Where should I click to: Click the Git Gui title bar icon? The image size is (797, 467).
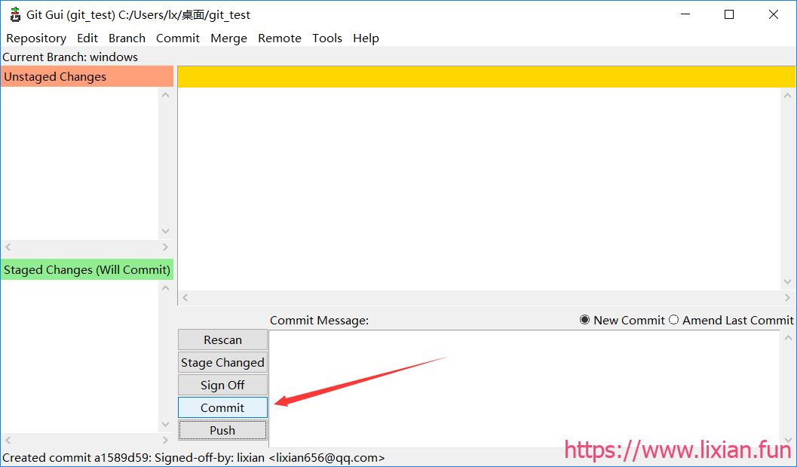[x=15, y=15]
